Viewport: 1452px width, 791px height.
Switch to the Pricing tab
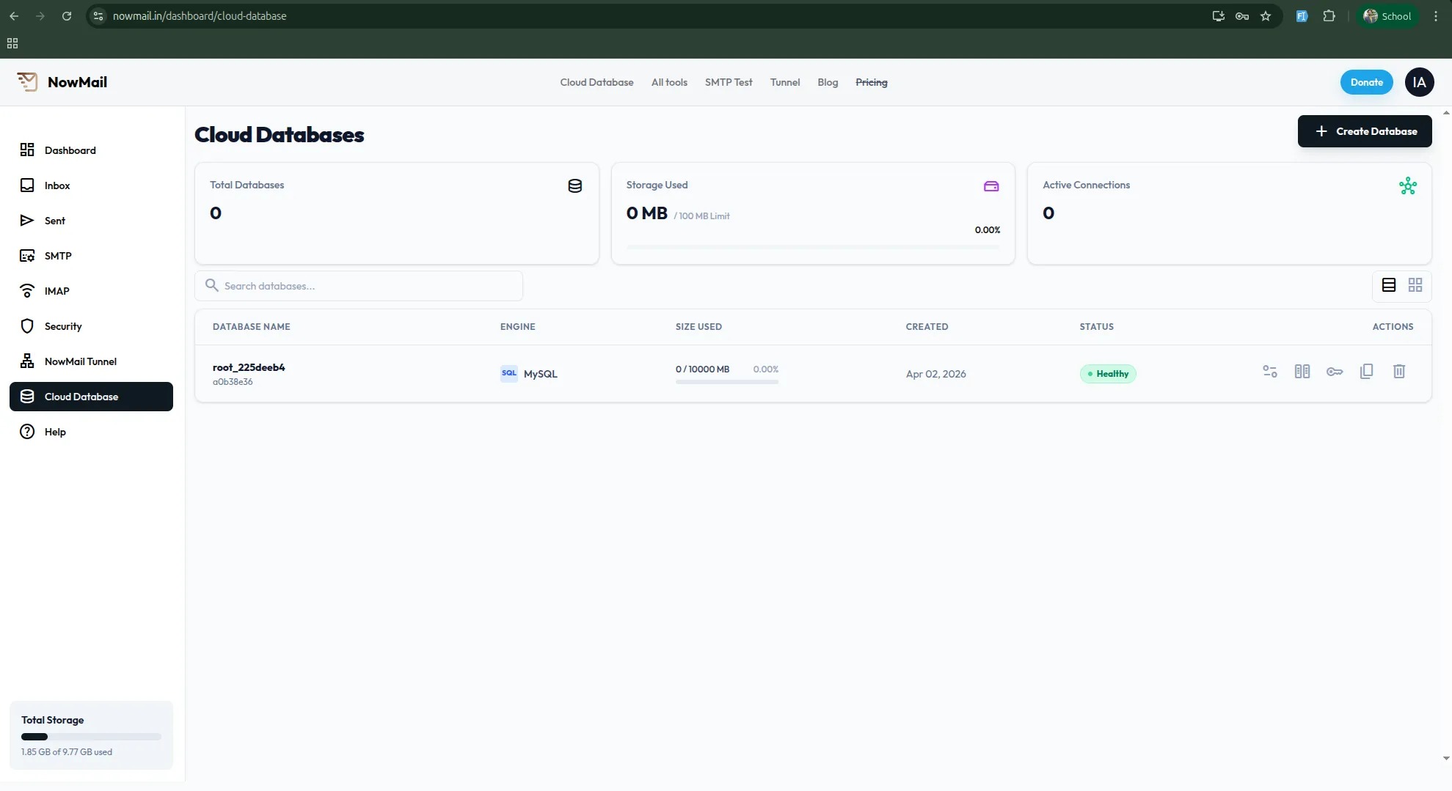coord(872,82)
